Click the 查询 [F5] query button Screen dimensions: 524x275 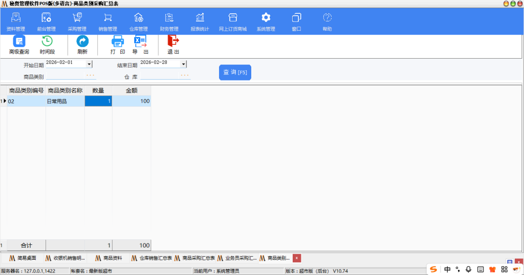click(235, 72)
